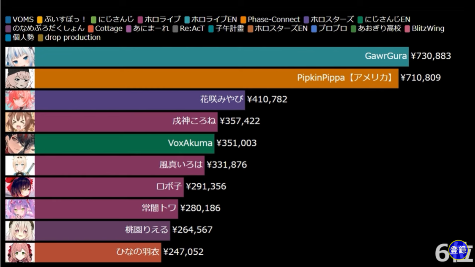
Task: Click the にじさんじEN legend color swatch
Action: [x=360, y=20]
